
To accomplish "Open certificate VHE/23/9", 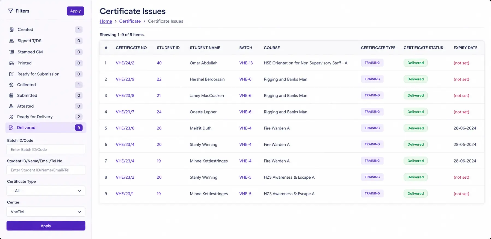I will pos(125,79).
